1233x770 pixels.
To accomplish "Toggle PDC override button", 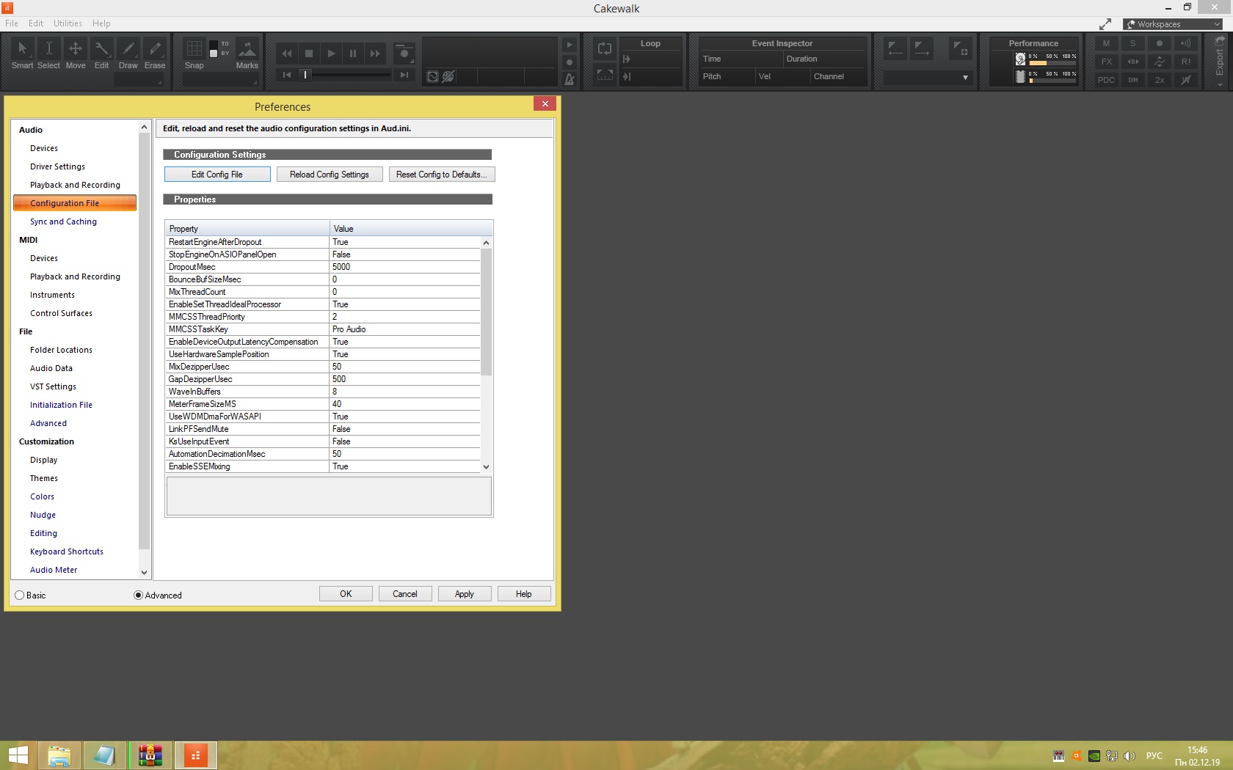I will click(x=1106, y=80).
